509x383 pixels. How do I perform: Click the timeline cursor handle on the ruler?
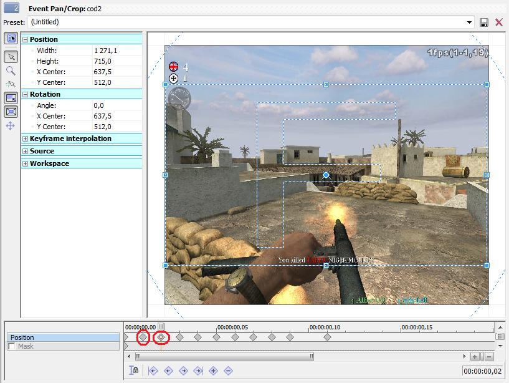[161, 326]
